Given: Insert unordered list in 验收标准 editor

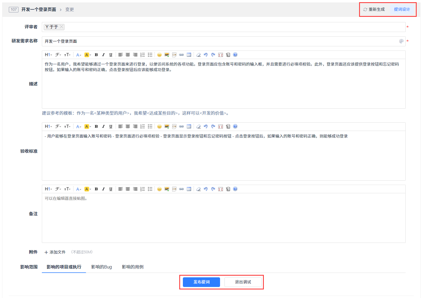Looking at the screenshot, I should 150,127.
